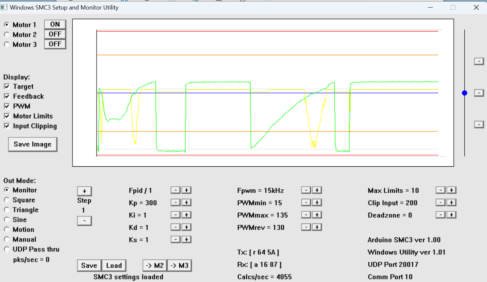Toggle the Motor Limits checkbox
The image size is (487, 282).
tap(7, 116)
